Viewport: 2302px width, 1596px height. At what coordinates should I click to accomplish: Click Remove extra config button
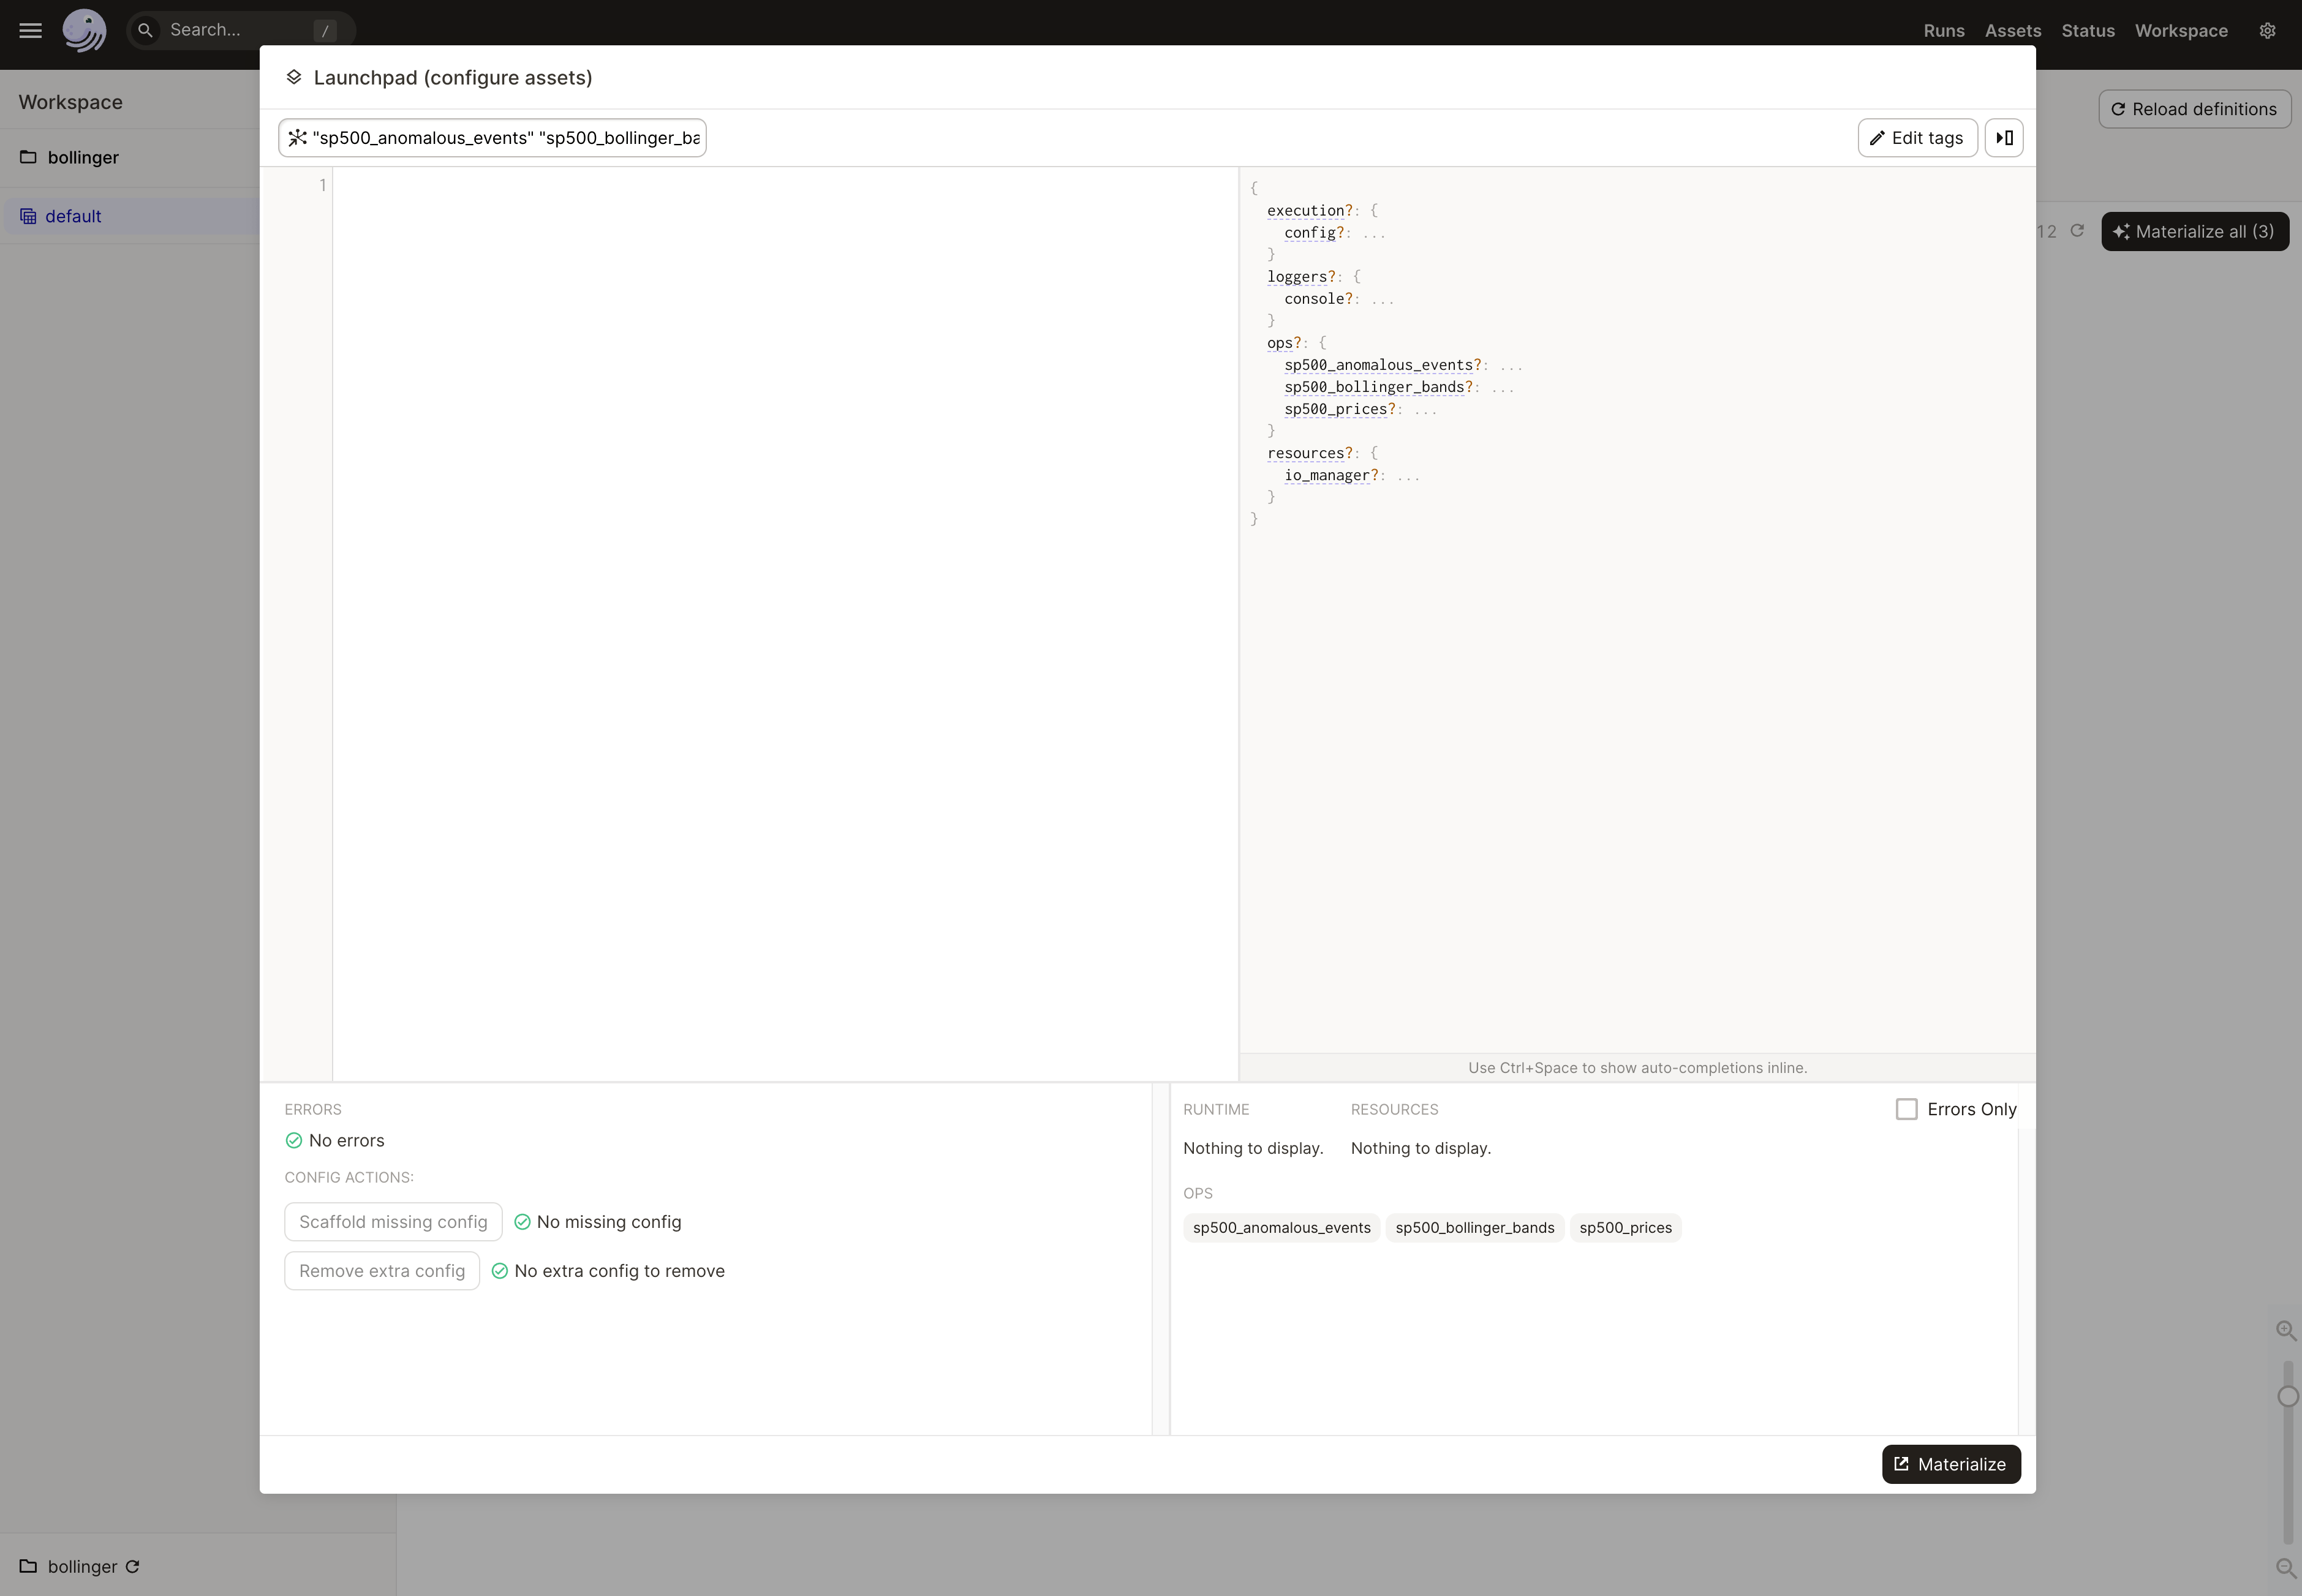(x=382, y=1271)
